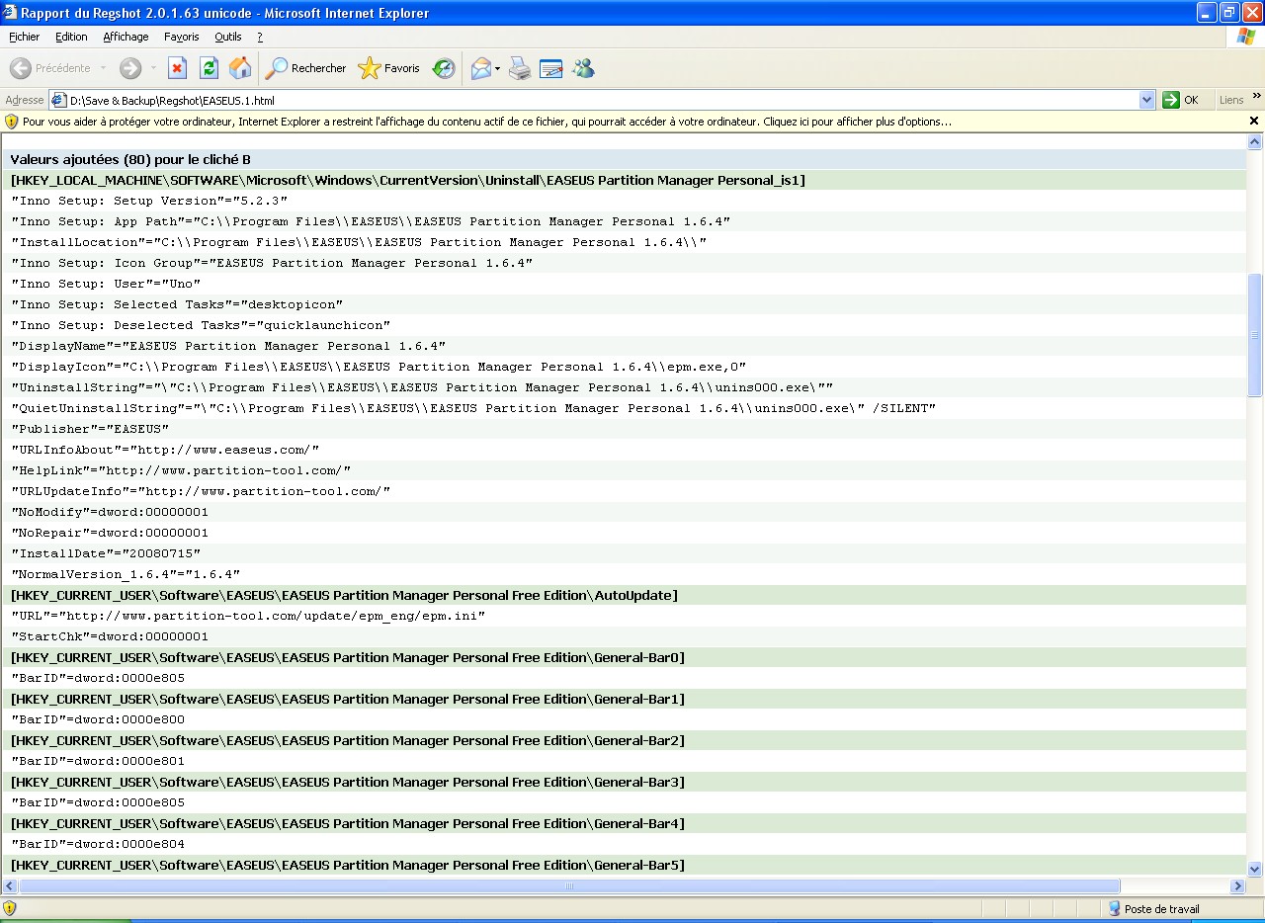Click the "StartChk" dword line
The height and width of the screenshot is (923, 1265).
click(110, 636)
